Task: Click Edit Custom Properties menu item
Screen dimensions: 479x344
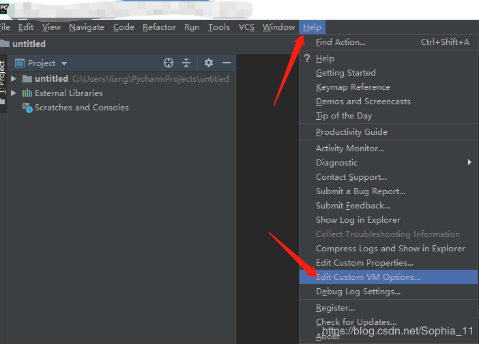Action: [x=364, y=263]
